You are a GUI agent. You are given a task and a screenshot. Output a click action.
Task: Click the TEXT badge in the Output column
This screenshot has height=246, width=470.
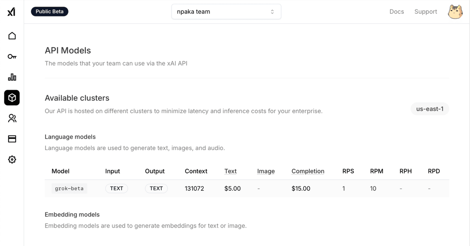pyautogui.click(x=156, y=188)
